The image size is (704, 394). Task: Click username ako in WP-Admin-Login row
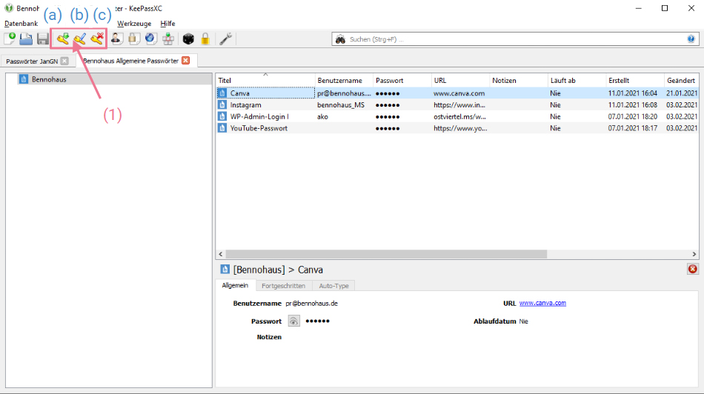(322, 116)
